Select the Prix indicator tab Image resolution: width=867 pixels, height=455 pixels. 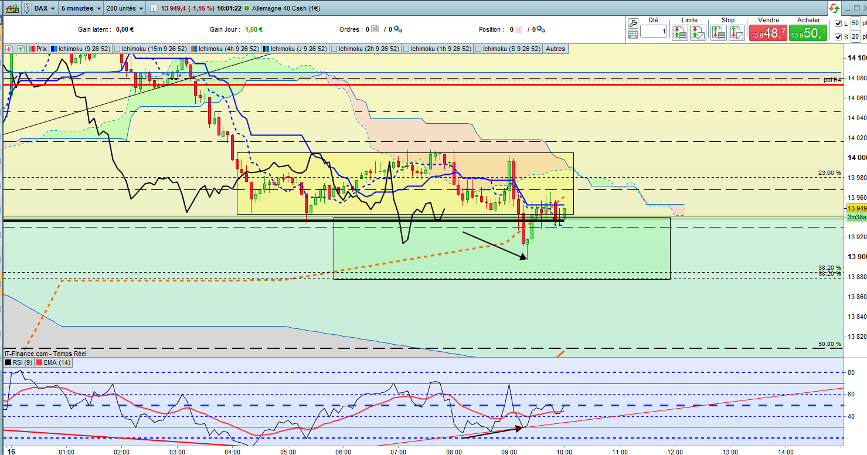[x=38, y=49]
